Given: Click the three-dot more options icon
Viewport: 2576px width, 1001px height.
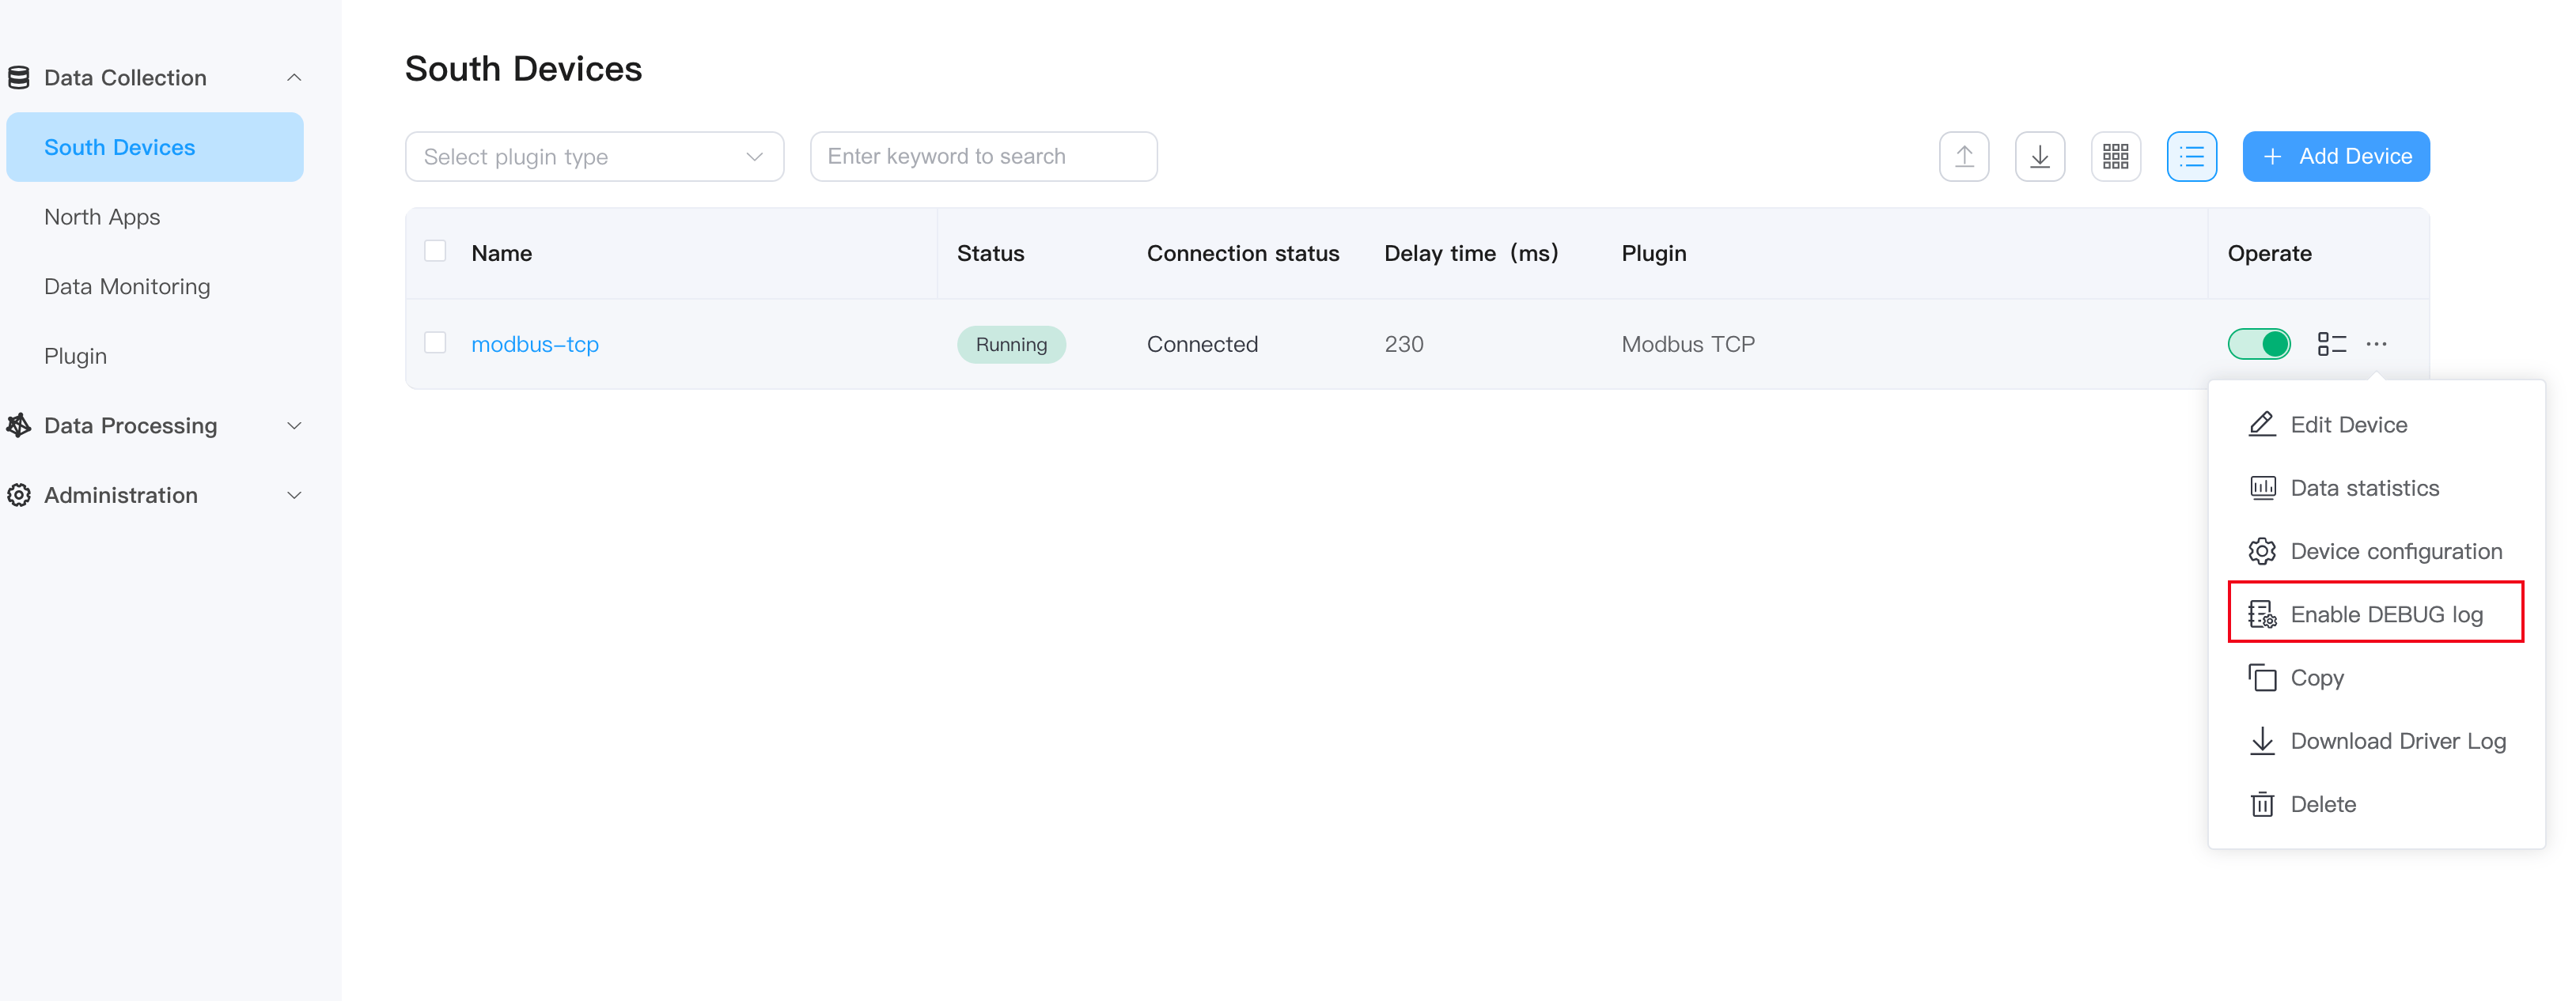Looking at the screenshot, I should click(x=2376, y=344).
